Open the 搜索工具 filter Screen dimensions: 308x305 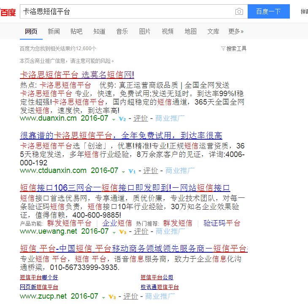click(x=234, y=49)
